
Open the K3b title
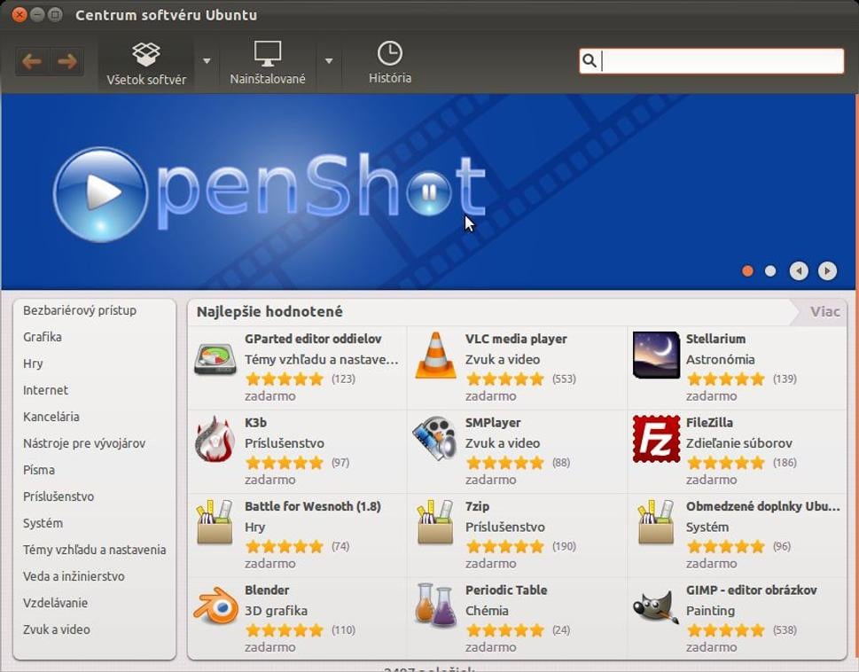coord(256,423)
